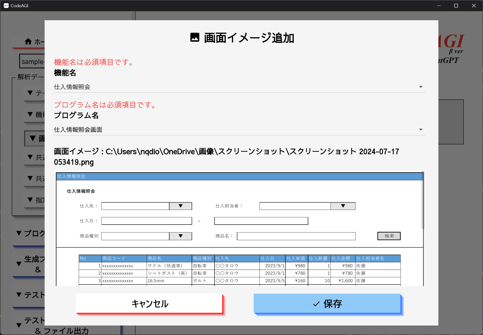Click the sample project name input box
483x335 pixels.
coord(32,61)
